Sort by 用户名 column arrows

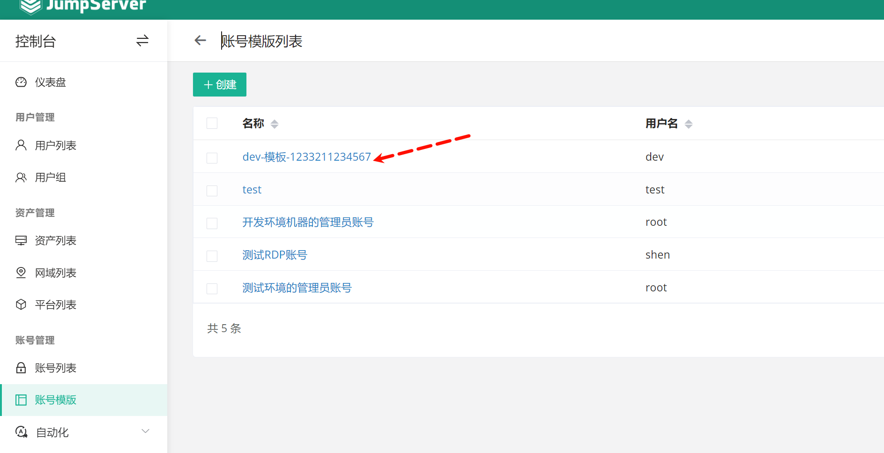point(688,124)
